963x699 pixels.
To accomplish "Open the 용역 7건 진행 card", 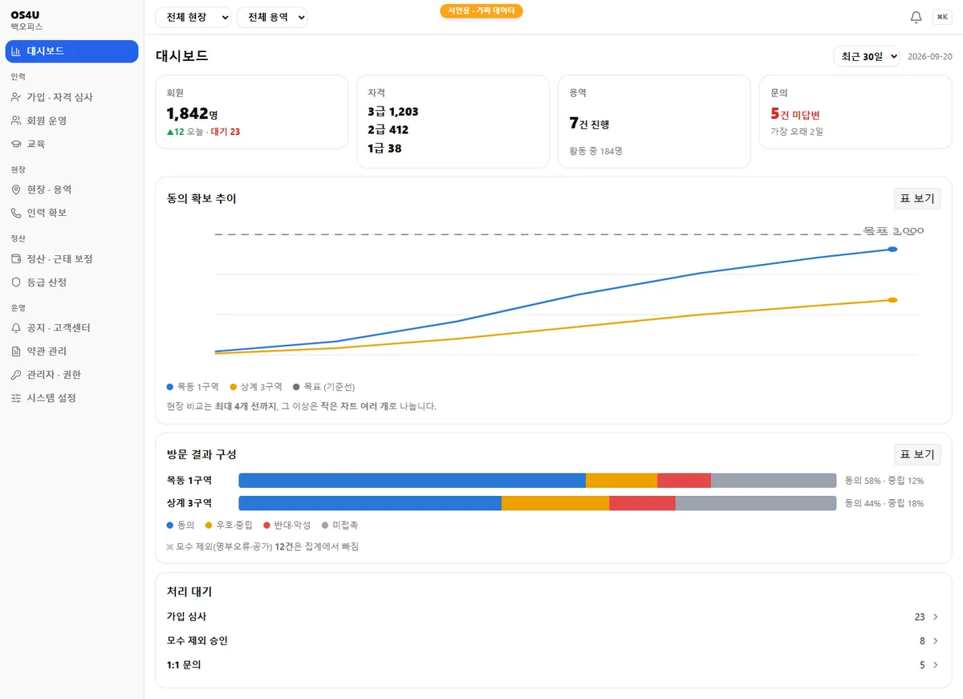I will pos(654,121).
